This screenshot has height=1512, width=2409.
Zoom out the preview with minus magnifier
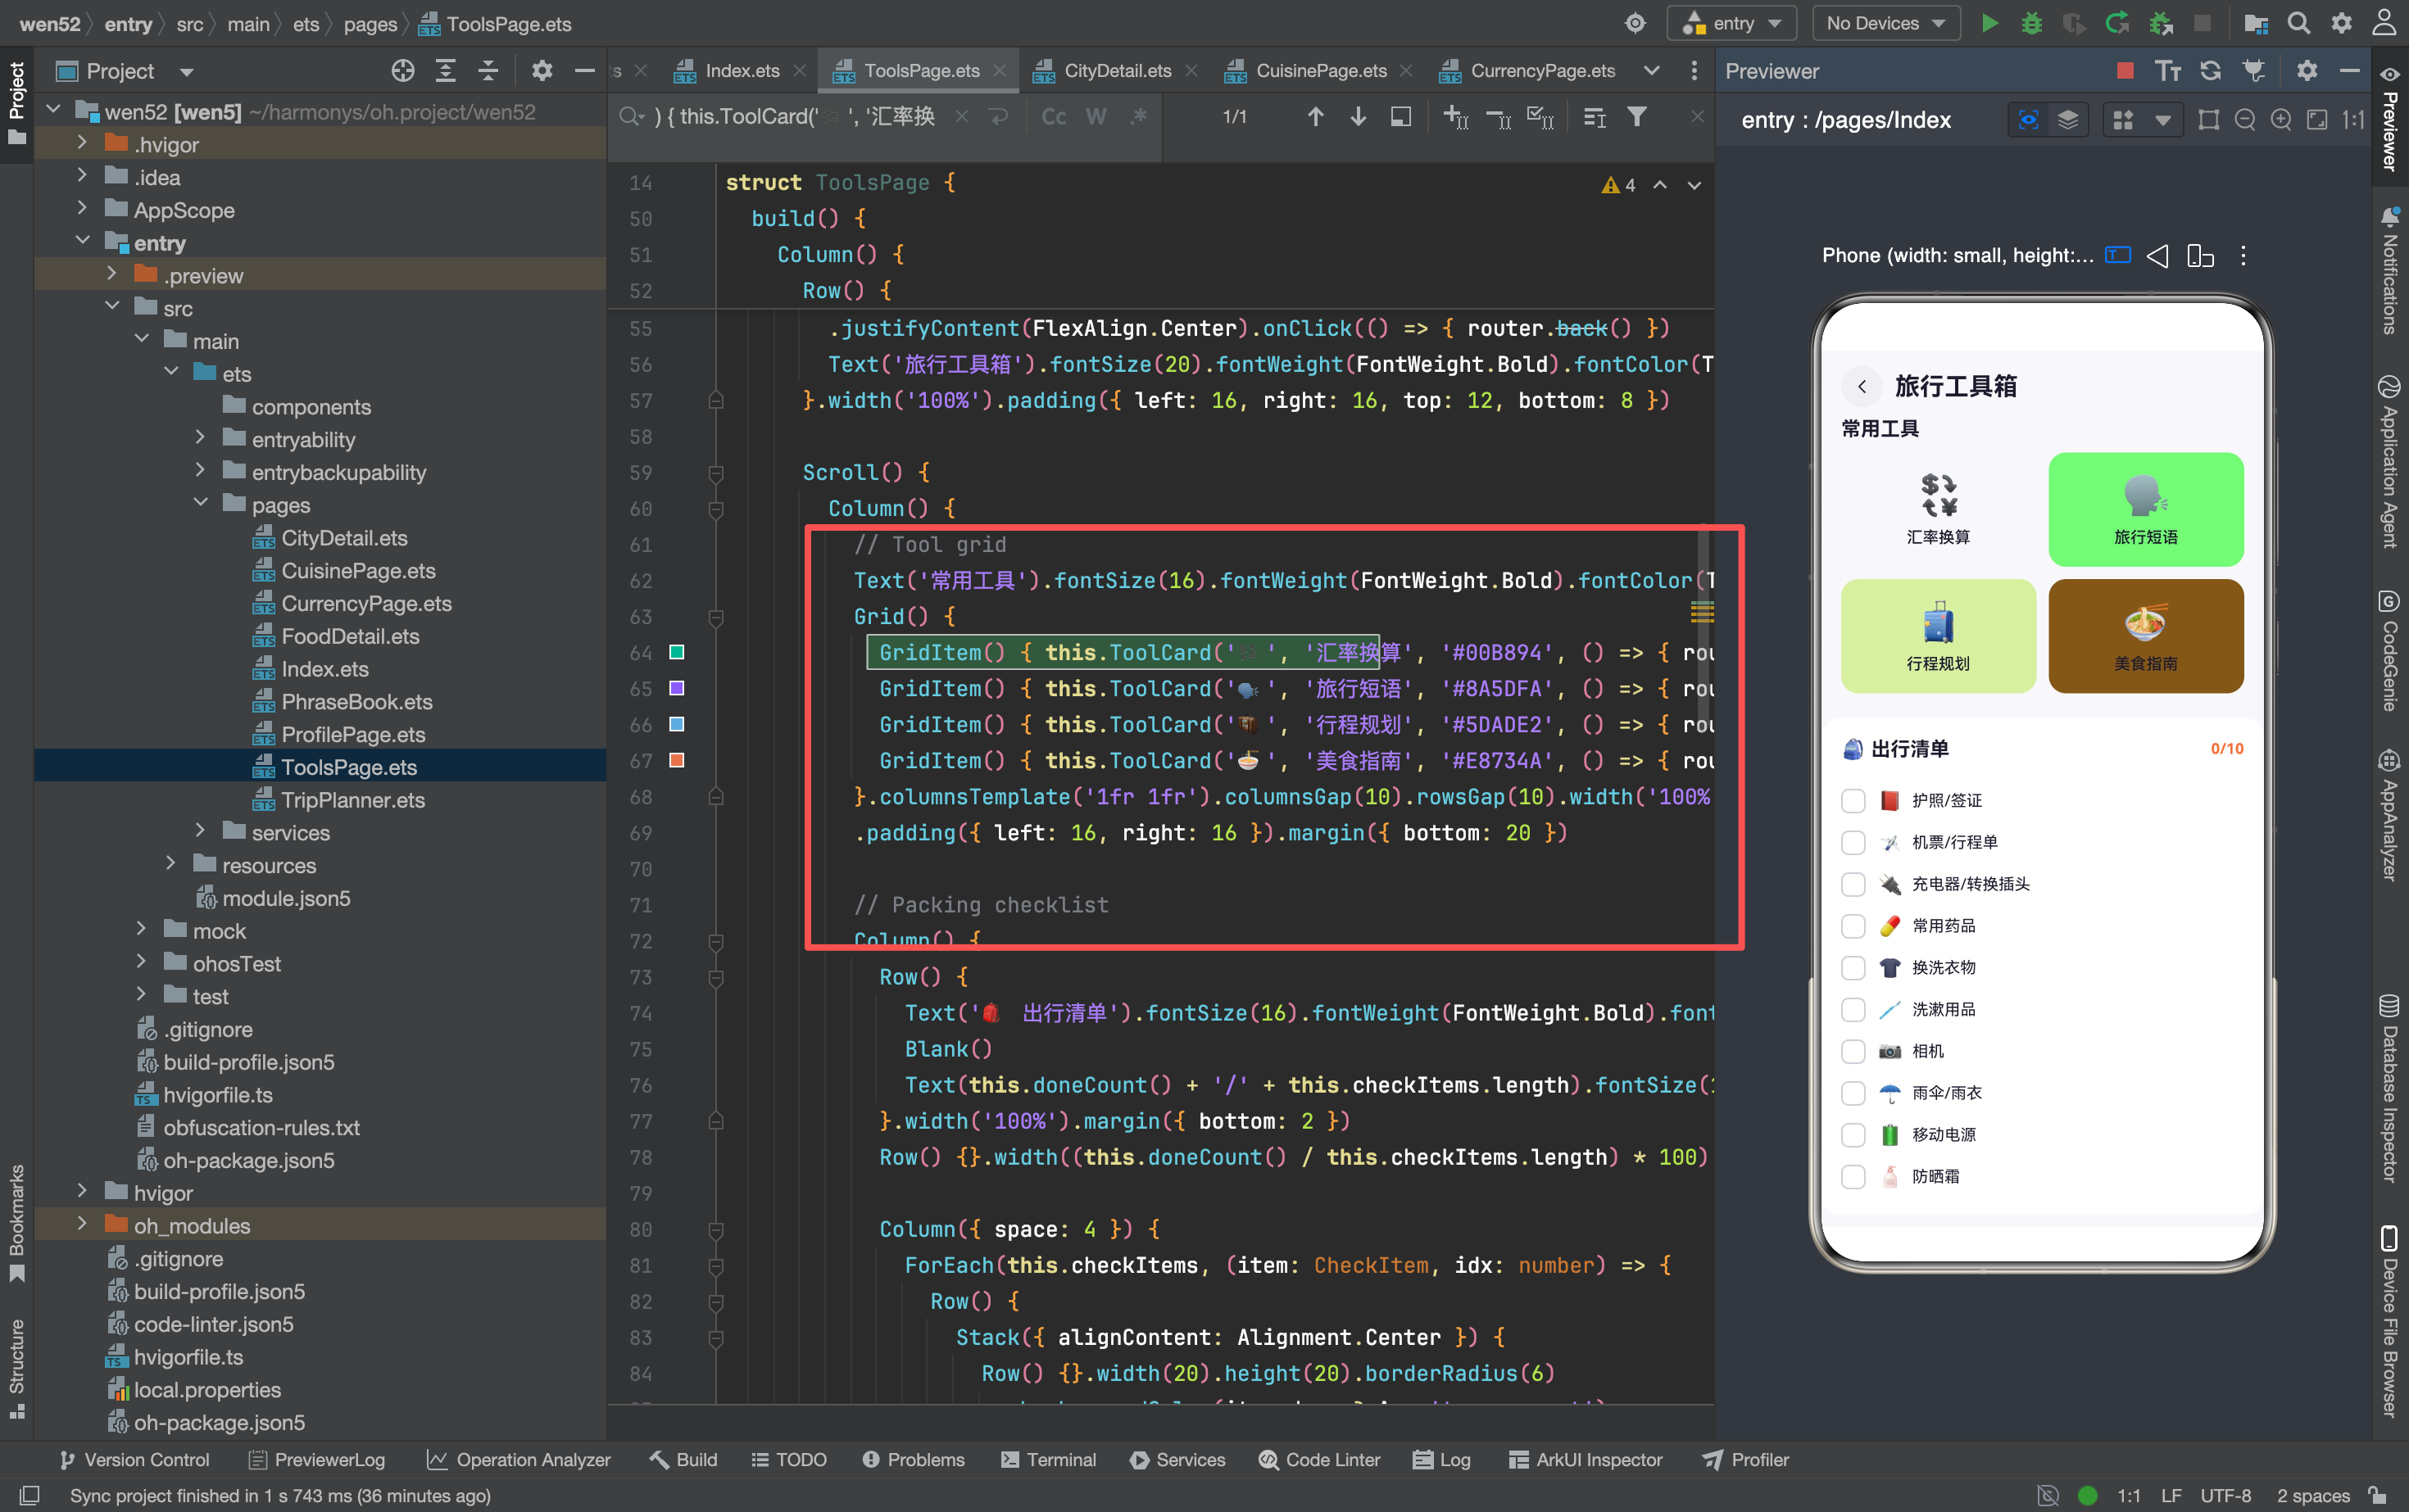click(x=2244, y=120)
